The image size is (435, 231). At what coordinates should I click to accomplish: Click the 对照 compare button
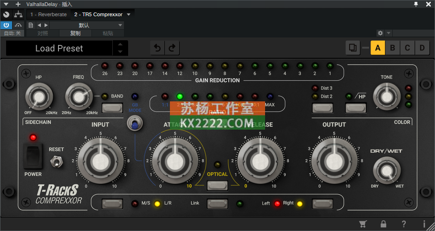[43, 33]
